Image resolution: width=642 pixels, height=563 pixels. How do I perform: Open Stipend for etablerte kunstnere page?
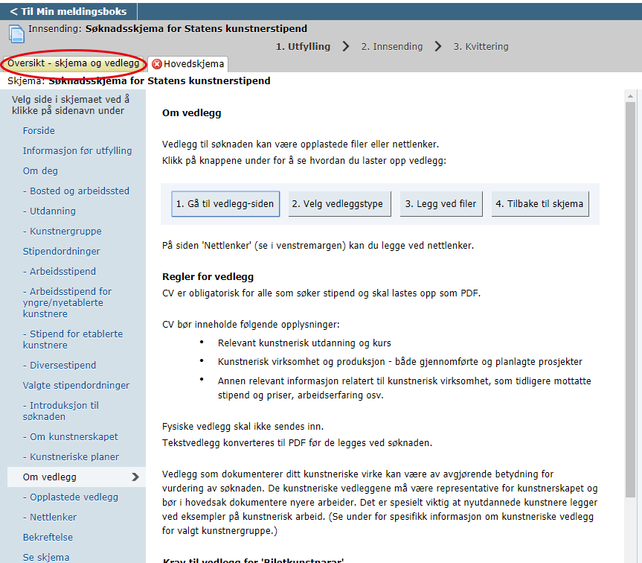click(x=73, y=340)
